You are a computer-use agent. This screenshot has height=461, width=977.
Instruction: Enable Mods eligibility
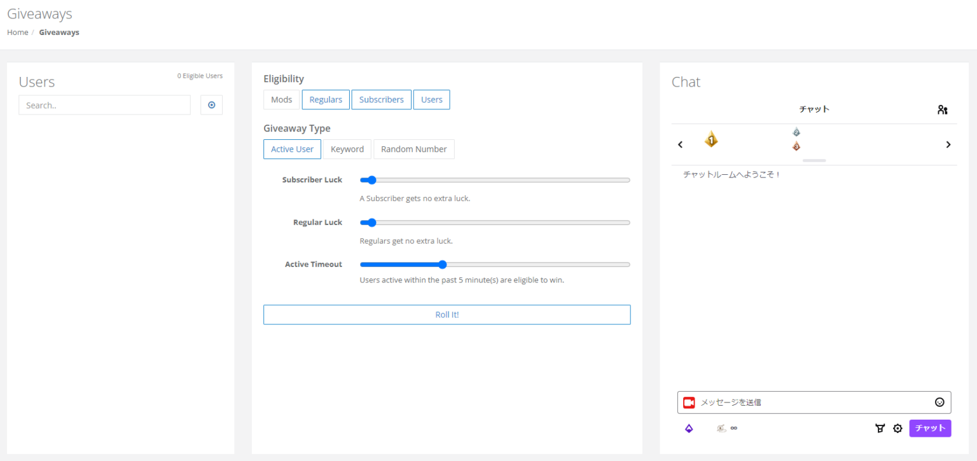click(281, 99)
